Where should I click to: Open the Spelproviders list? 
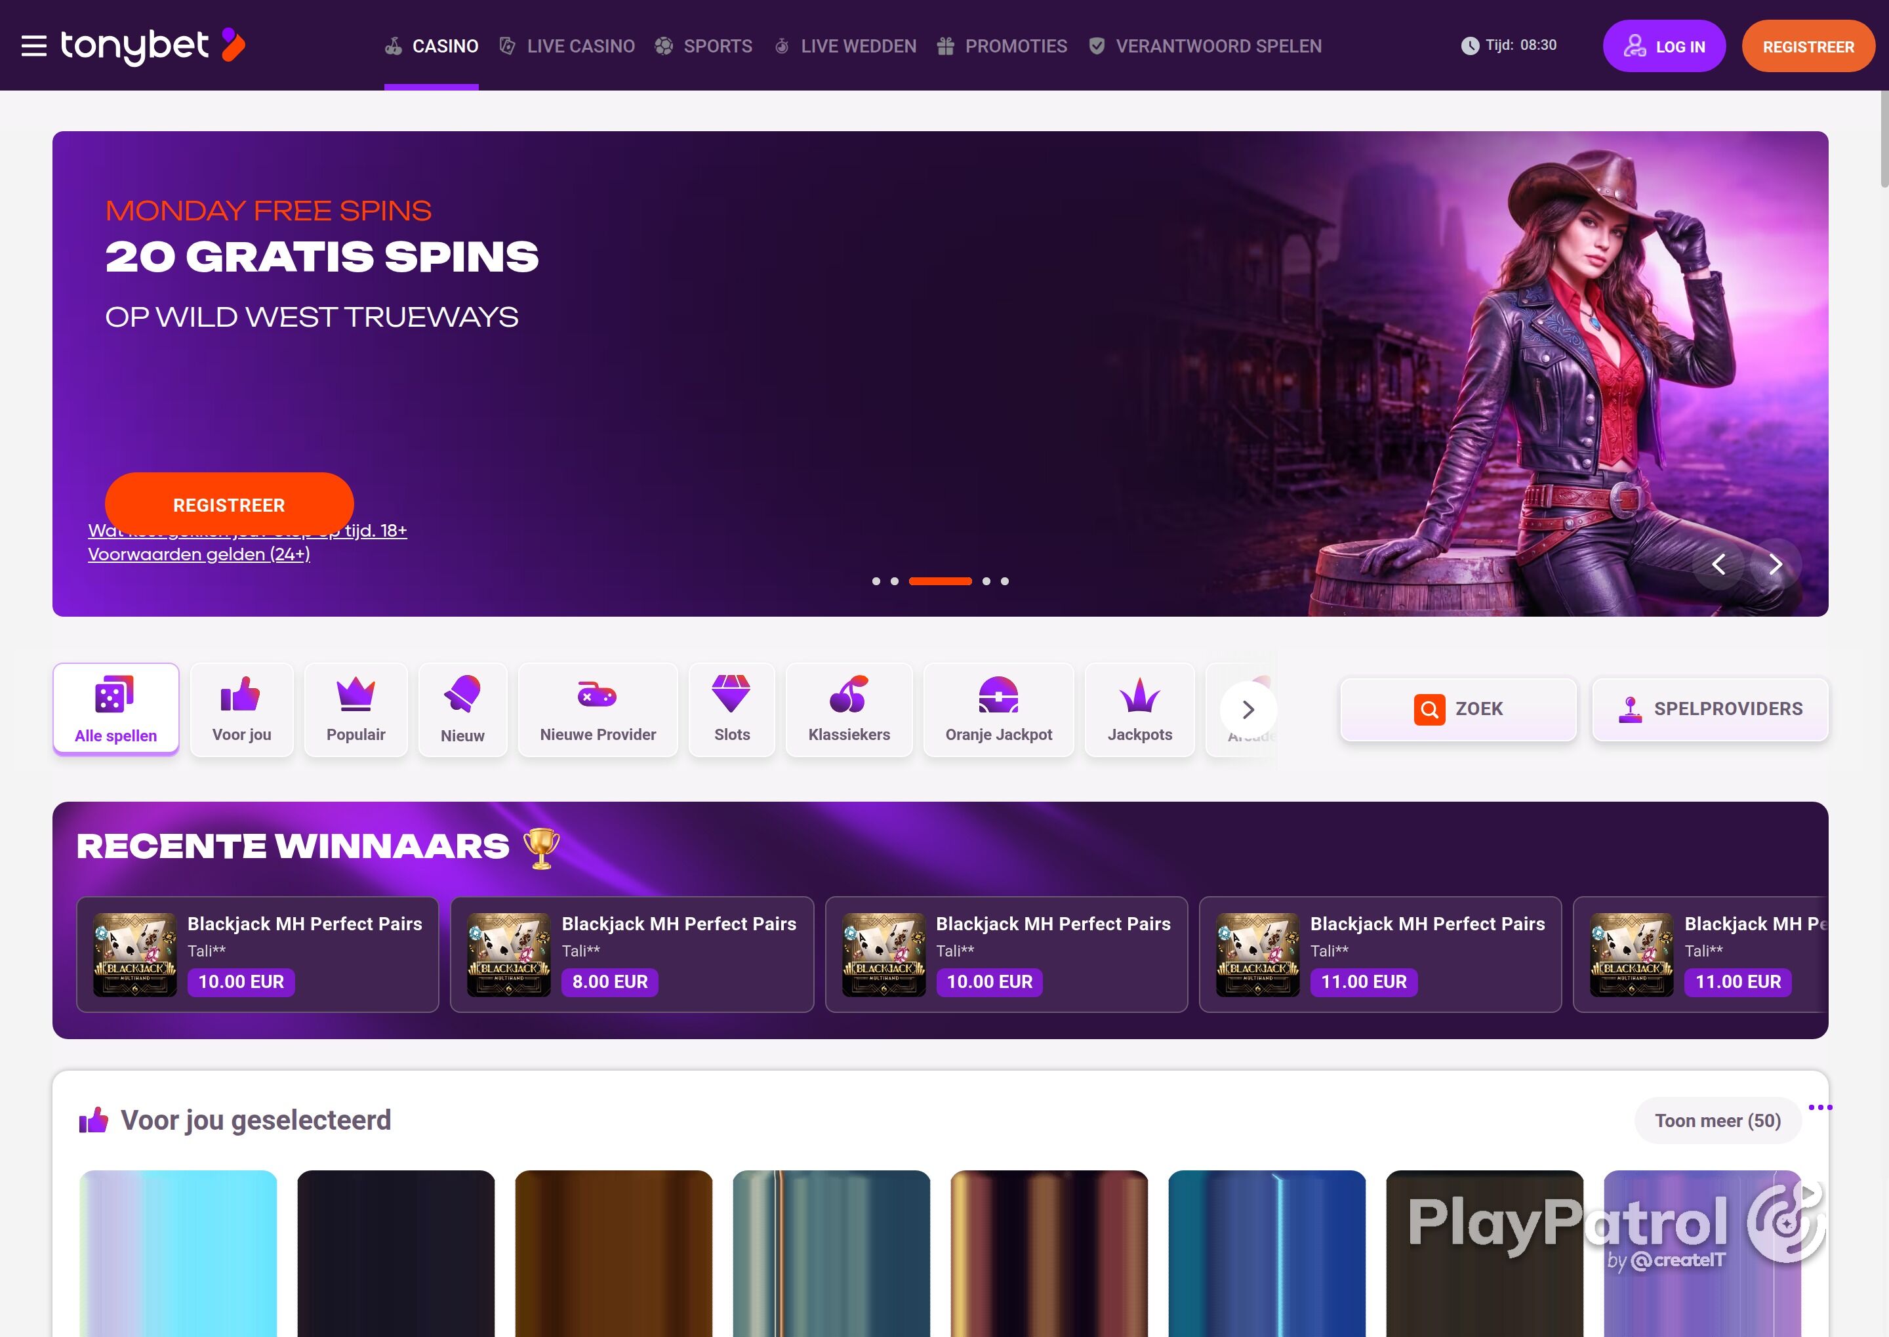pos(1709,709)
